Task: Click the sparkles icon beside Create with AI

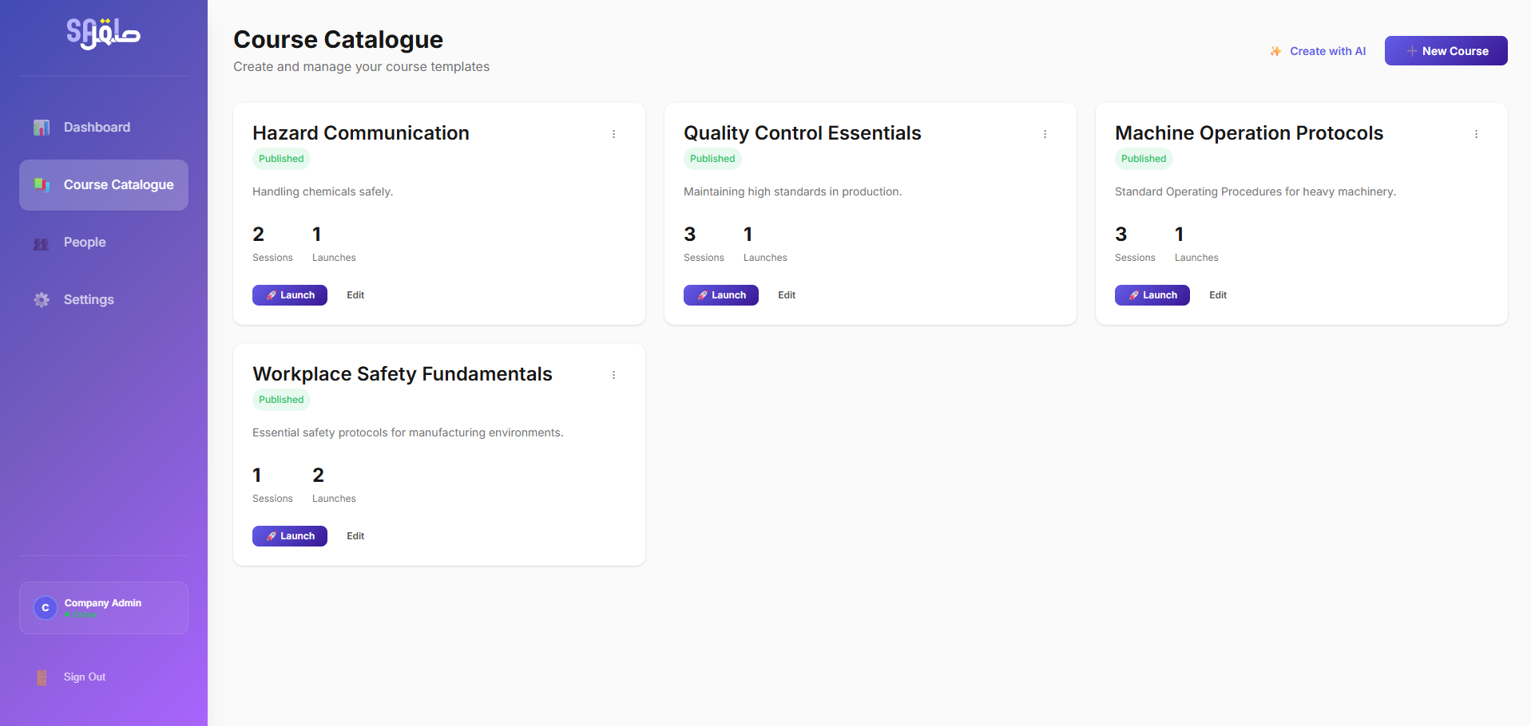Action: [x=1275, y=50]
